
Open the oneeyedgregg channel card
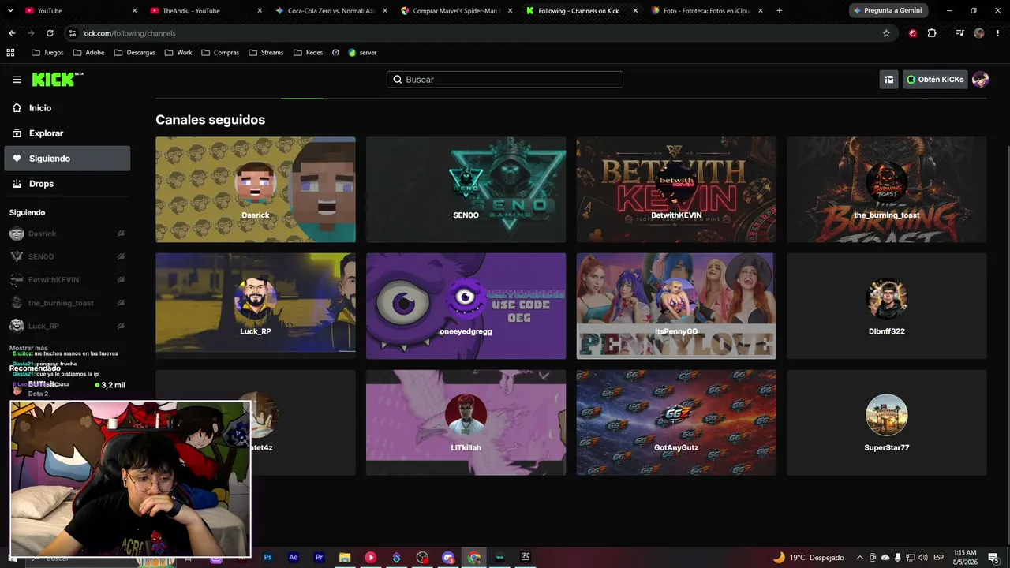tap(466, 306)
